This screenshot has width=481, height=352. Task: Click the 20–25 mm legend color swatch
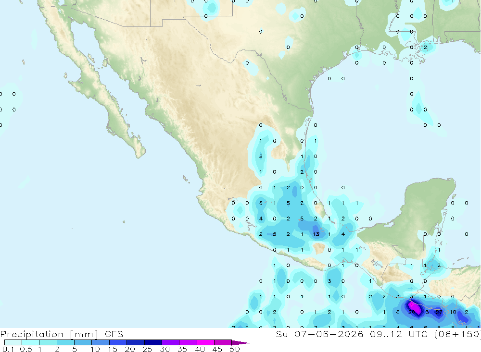[x=136, y=342]
